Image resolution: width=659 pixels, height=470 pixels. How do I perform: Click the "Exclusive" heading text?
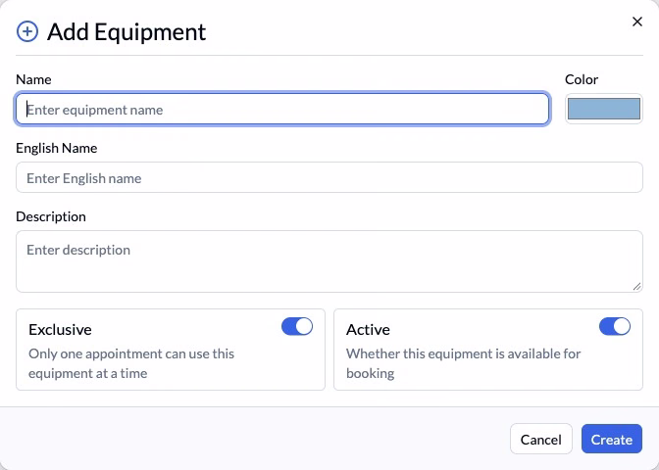coord(60,329)
